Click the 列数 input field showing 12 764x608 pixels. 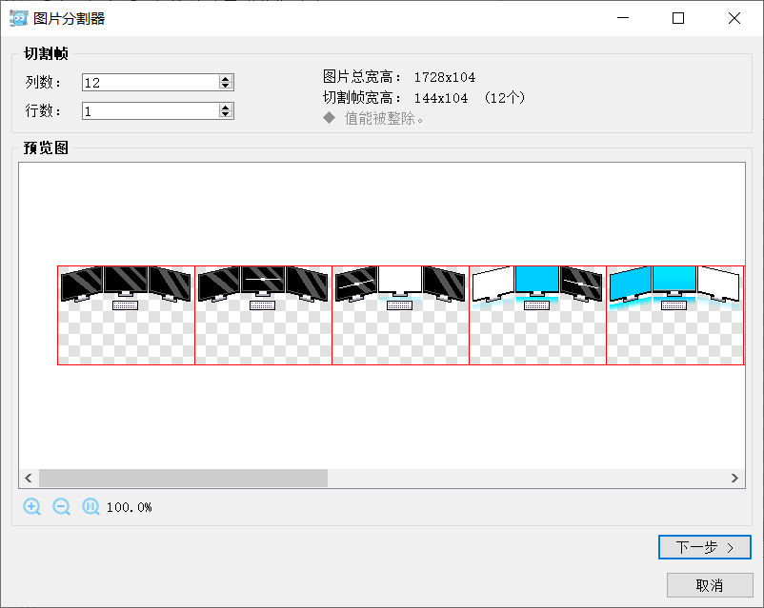pyautogui.click(x=150, y=83)
